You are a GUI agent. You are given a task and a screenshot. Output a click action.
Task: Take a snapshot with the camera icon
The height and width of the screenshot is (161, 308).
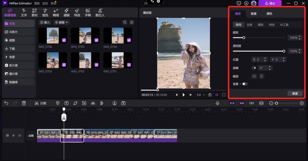(210, 95)
